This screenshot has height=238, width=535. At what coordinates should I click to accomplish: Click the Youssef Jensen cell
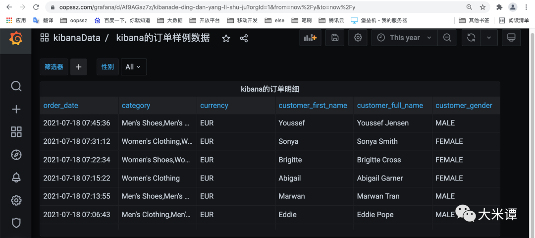click(x=393, y=123)
